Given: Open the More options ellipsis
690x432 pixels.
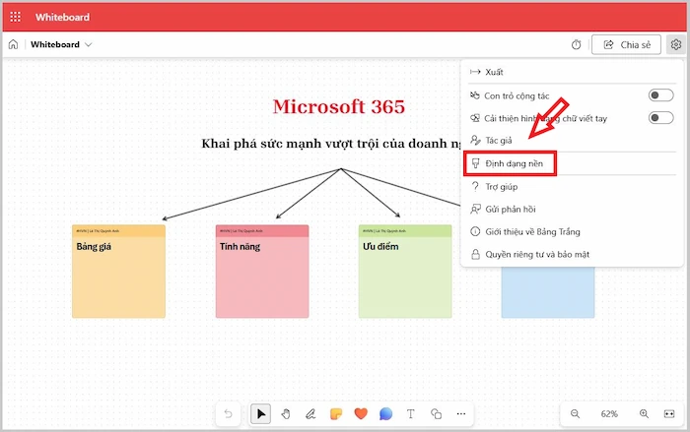Looking at the screenshot, I should coord(460,413).
